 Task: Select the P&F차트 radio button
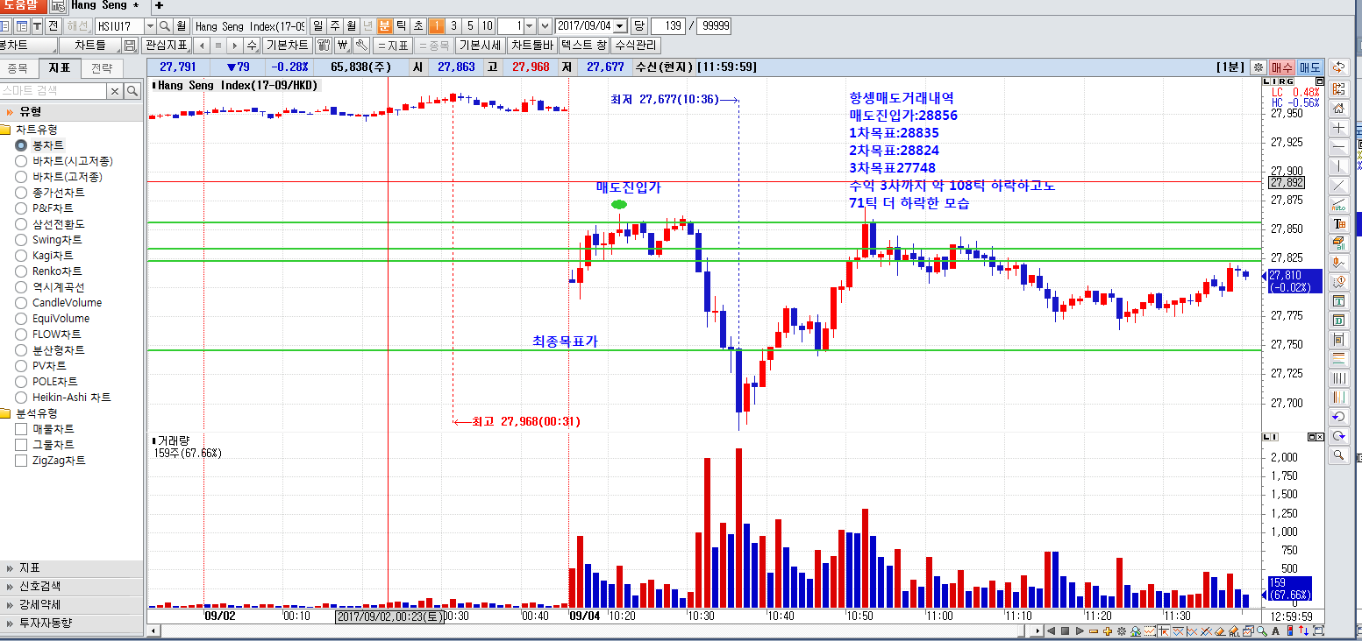[x=21, y=208]
